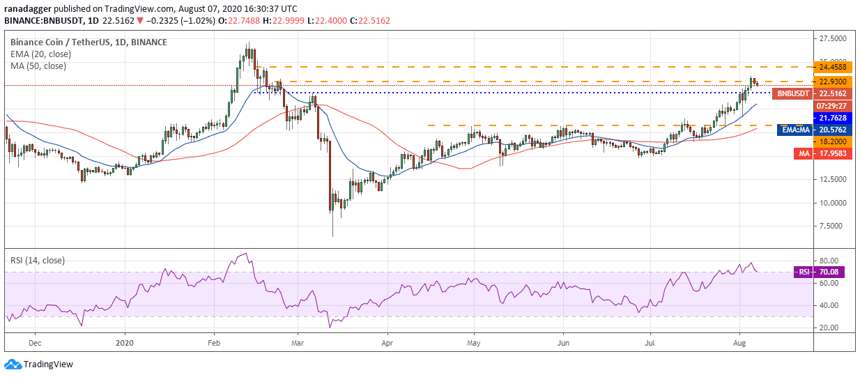Click the TradingView logo icon

pos(13,364)
